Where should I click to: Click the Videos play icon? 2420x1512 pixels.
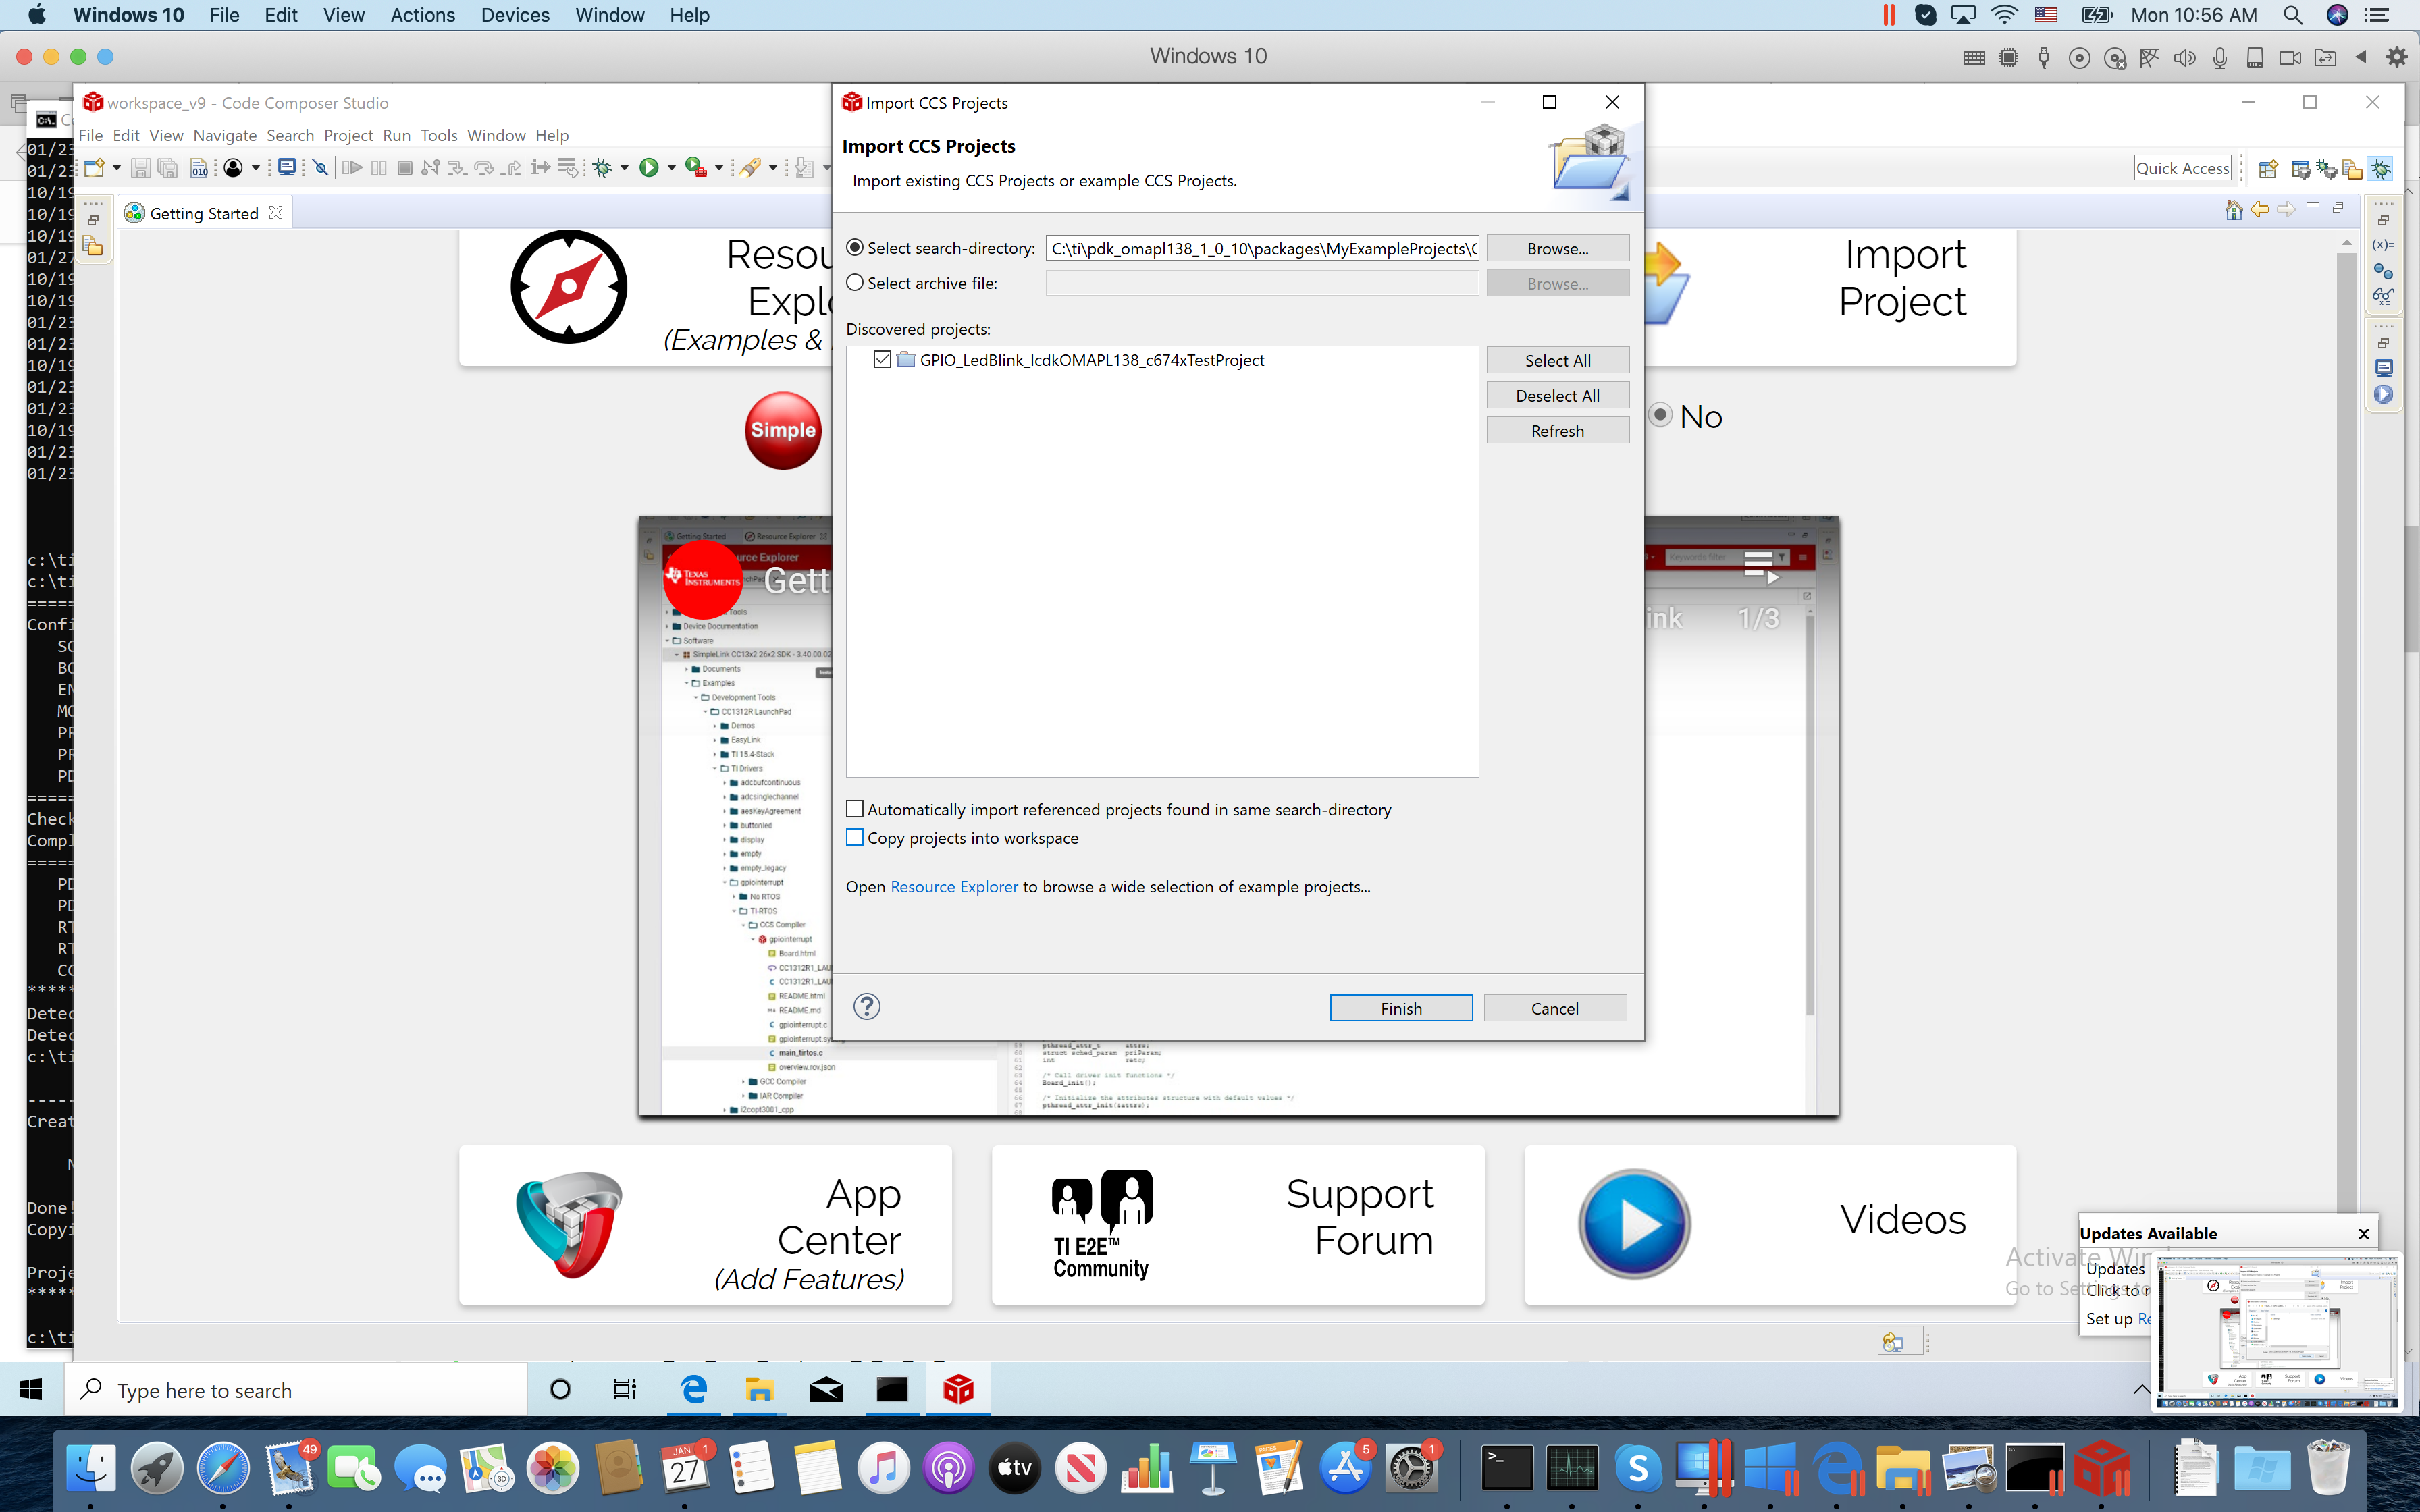(x=1634, y=1223)
